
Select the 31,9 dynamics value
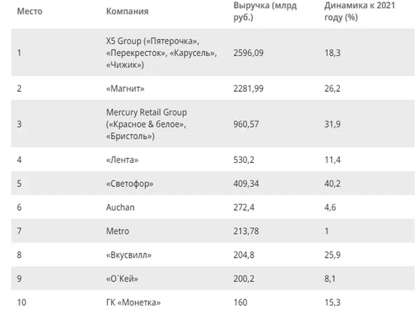click(x=332, y=124)
